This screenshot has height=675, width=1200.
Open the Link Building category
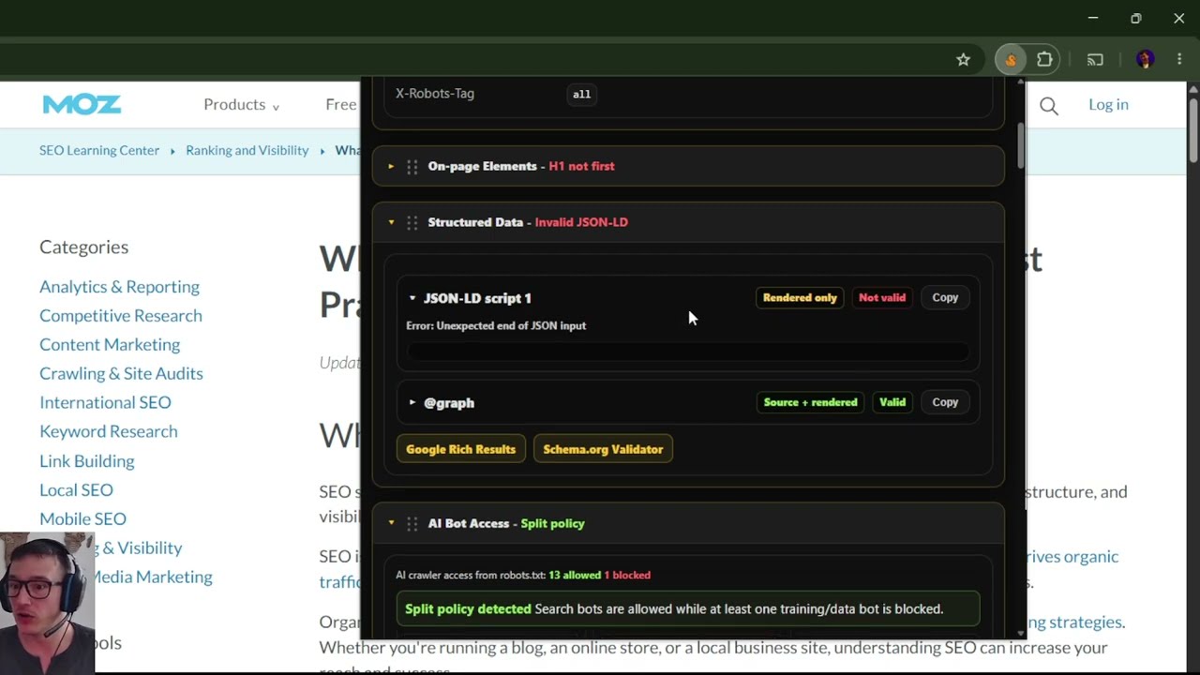[x=87, y=461]
